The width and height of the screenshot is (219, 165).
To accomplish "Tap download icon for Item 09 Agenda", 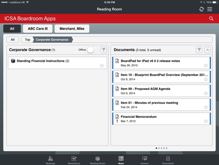I will tap(117, 89).
